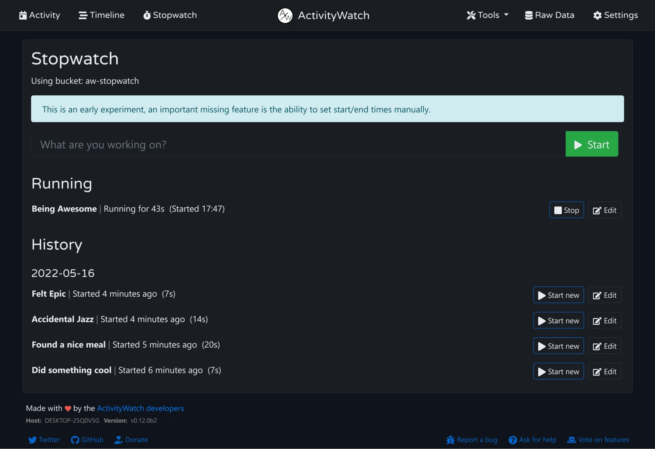Click the green Start button
655x449 pixels.
click(x=592, y=144)
